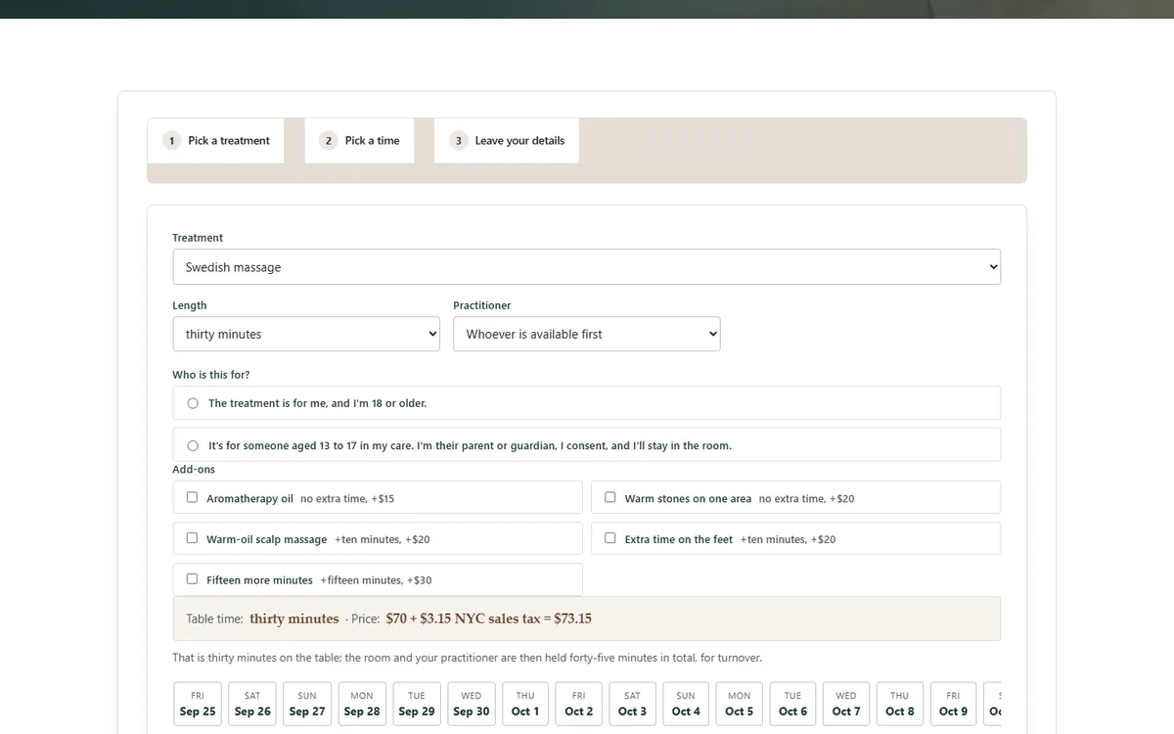Select Sat Oct 3 date button
The height and width of the screenshot is (734, 1174).
click(x=632, y=705)
